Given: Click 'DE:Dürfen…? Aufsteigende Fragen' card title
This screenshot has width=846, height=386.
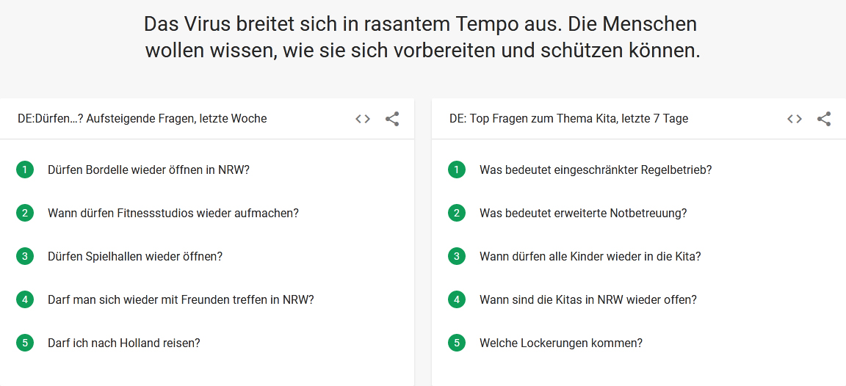Looking at the screenshot, I should click(142, 119).
